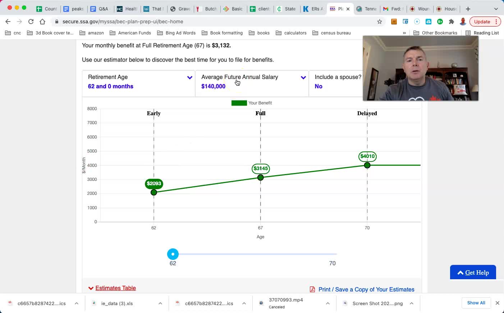Open the amazon bookmark folder
The width and height of the screenshot is (504, 313).
[92, 33]
